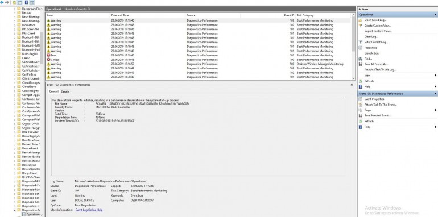Click the Build-RegDll folder icon
438x217 pixels.
tap(19, 54)
